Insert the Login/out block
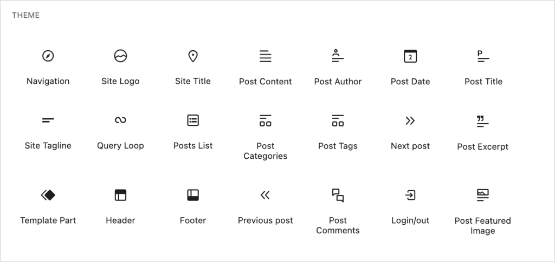Viewport: 555px width, 262px height. click(x=410, y=207)
